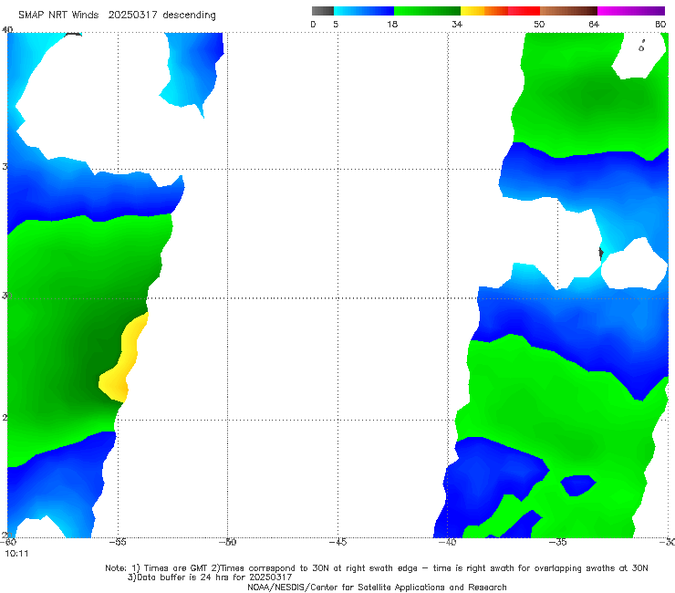
Task: Click the latitude label 40 at top left
Action: [x=7, y=29]
